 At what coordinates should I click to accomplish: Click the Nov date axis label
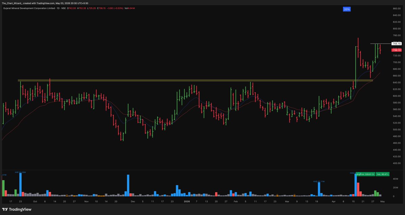pos(86,201)
